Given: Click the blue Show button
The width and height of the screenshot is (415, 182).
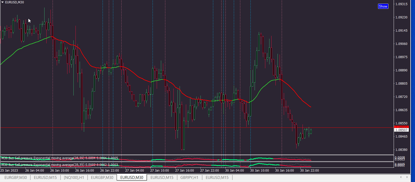Looking at the screenshot, I should coord(383,6).
